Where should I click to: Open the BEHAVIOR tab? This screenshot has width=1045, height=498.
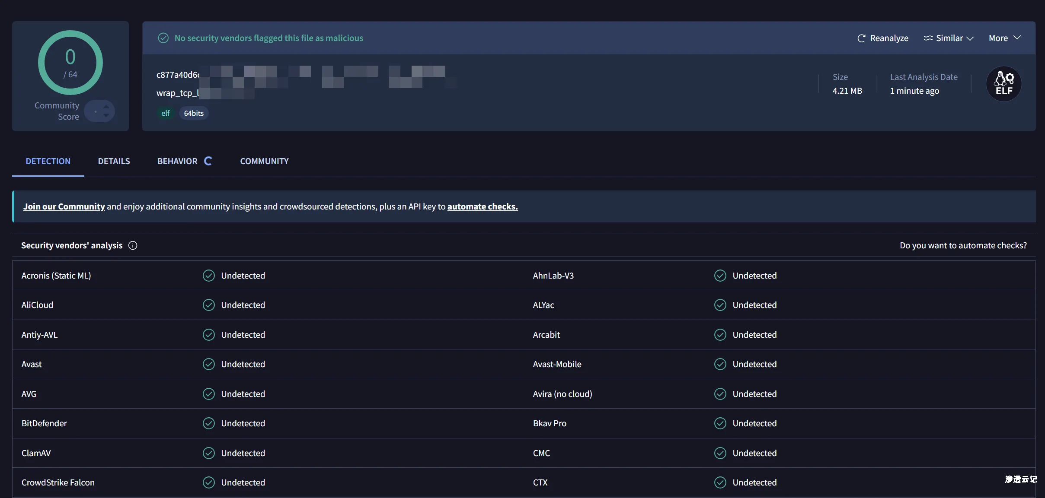pyautogui.click(x=177, y=161)
